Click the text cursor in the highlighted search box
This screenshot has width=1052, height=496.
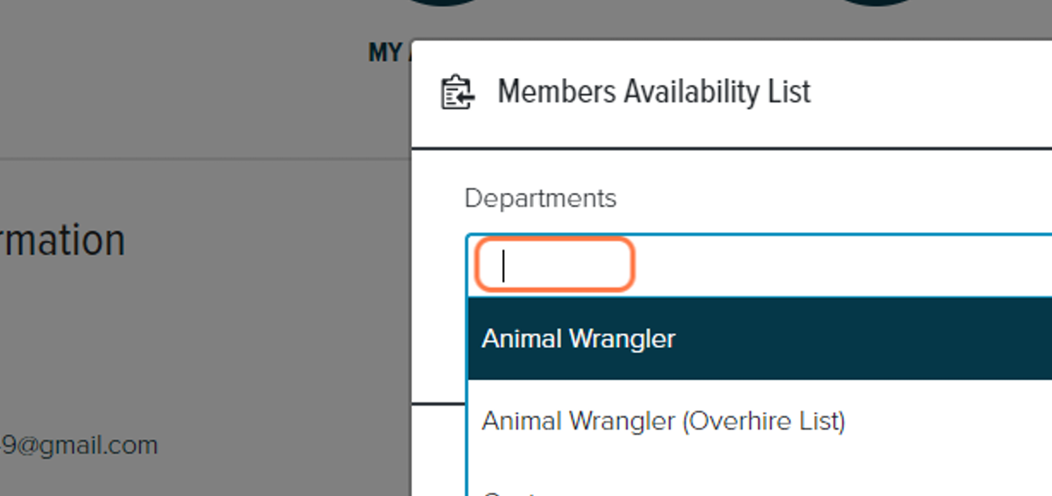click(503, 266)
